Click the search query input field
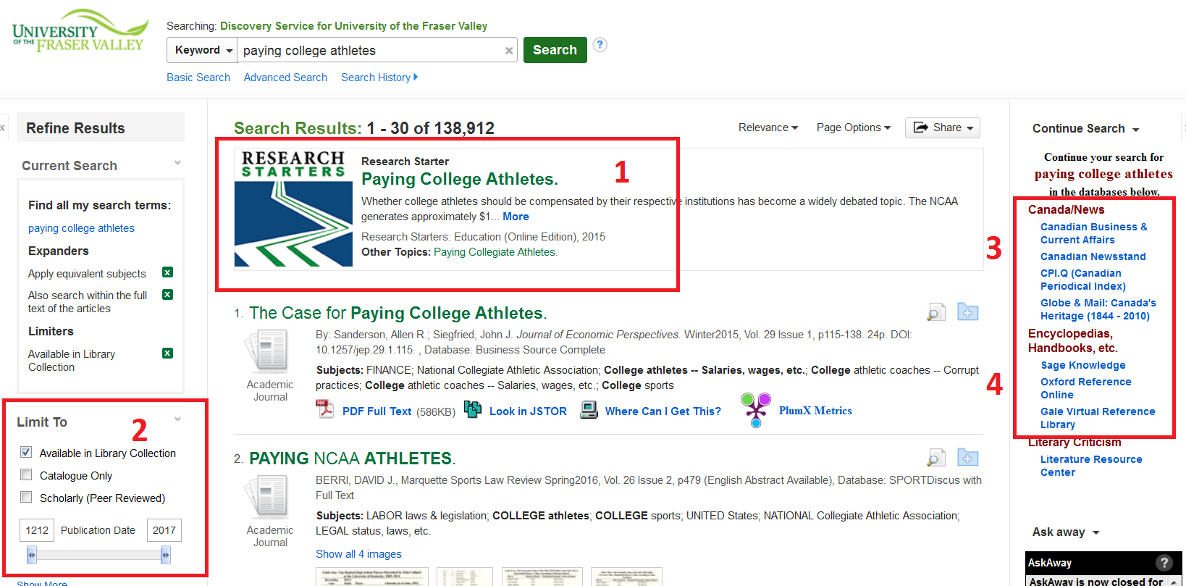Screen dimensions: 1186x586 click(369, 50)
